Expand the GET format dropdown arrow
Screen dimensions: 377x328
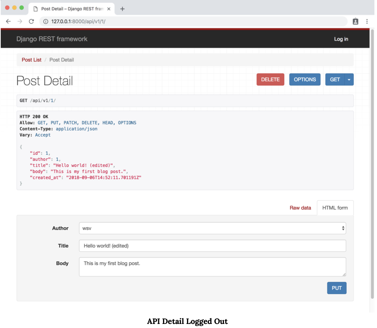point(349,80)
